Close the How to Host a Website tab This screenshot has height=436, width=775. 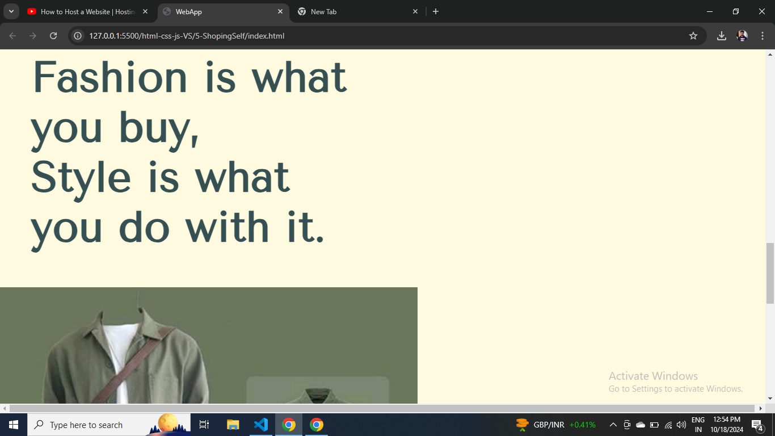click(x=145, y=11)
